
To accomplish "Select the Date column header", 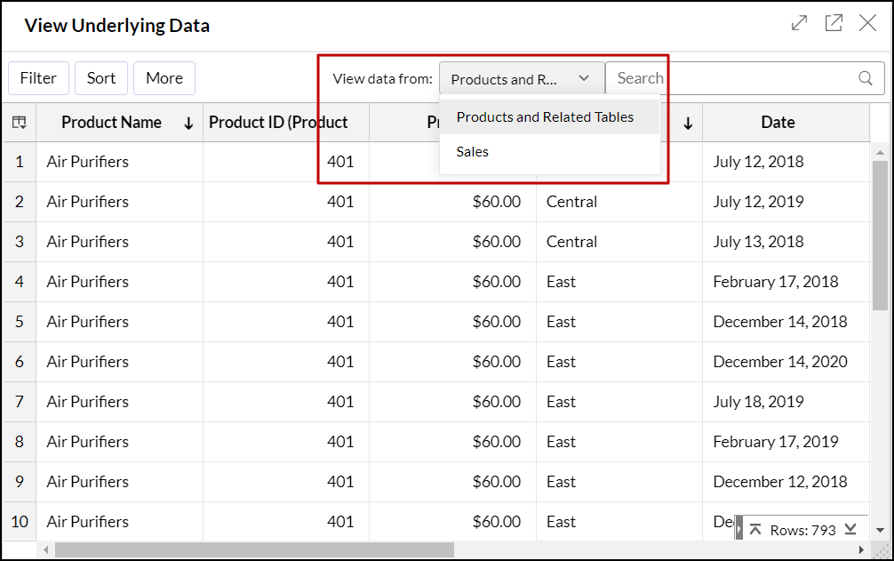I will [778, 123].
